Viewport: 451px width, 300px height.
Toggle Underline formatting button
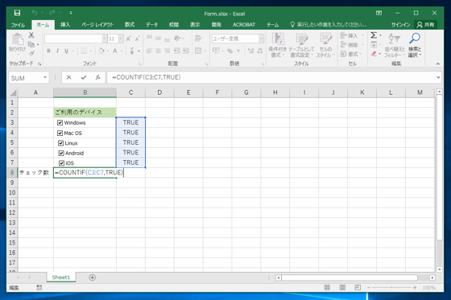(66, 51)
